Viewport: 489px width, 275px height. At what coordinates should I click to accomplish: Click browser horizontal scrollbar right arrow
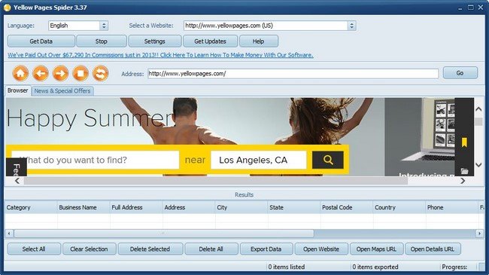pyautogui.click(x=463, y=181)
